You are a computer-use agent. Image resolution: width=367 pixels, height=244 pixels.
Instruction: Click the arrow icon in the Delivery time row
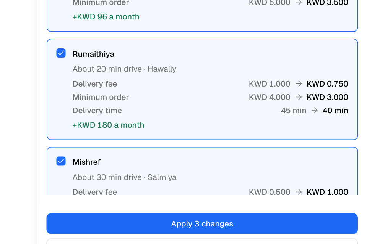(314, 110)
